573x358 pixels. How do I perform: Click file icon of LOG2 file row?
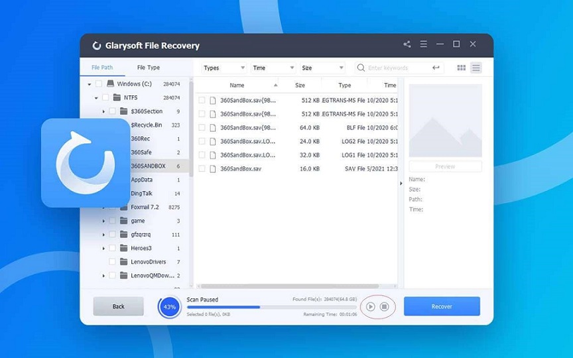[213, 141]
